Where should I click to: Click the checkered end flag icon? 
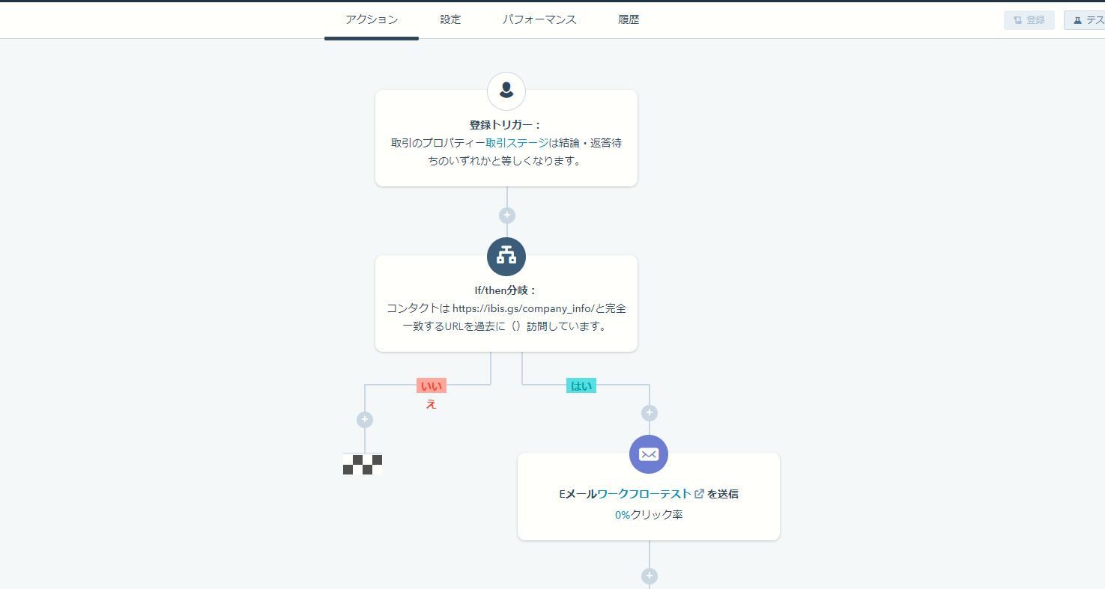pyautogui.click(x=363, y=464)
